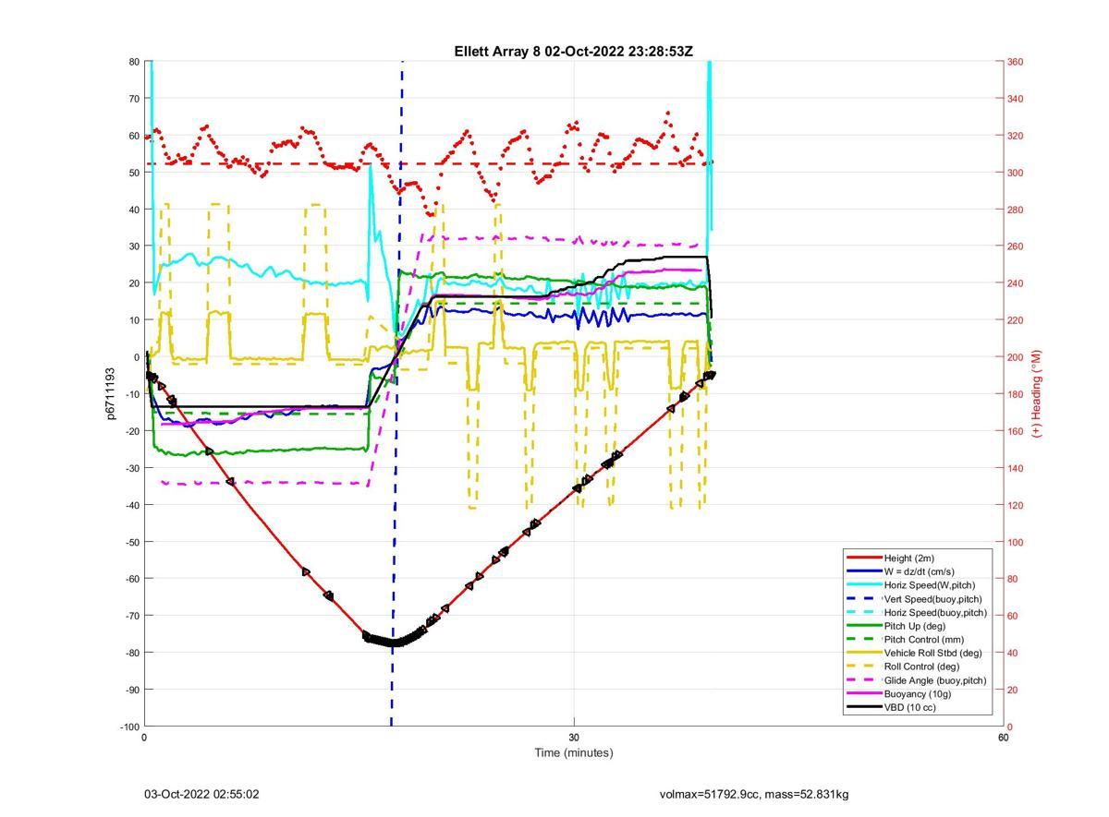Click left axis tick label '-100'
This screenshot has width=1109, height=817.
[x=129, y=727]
